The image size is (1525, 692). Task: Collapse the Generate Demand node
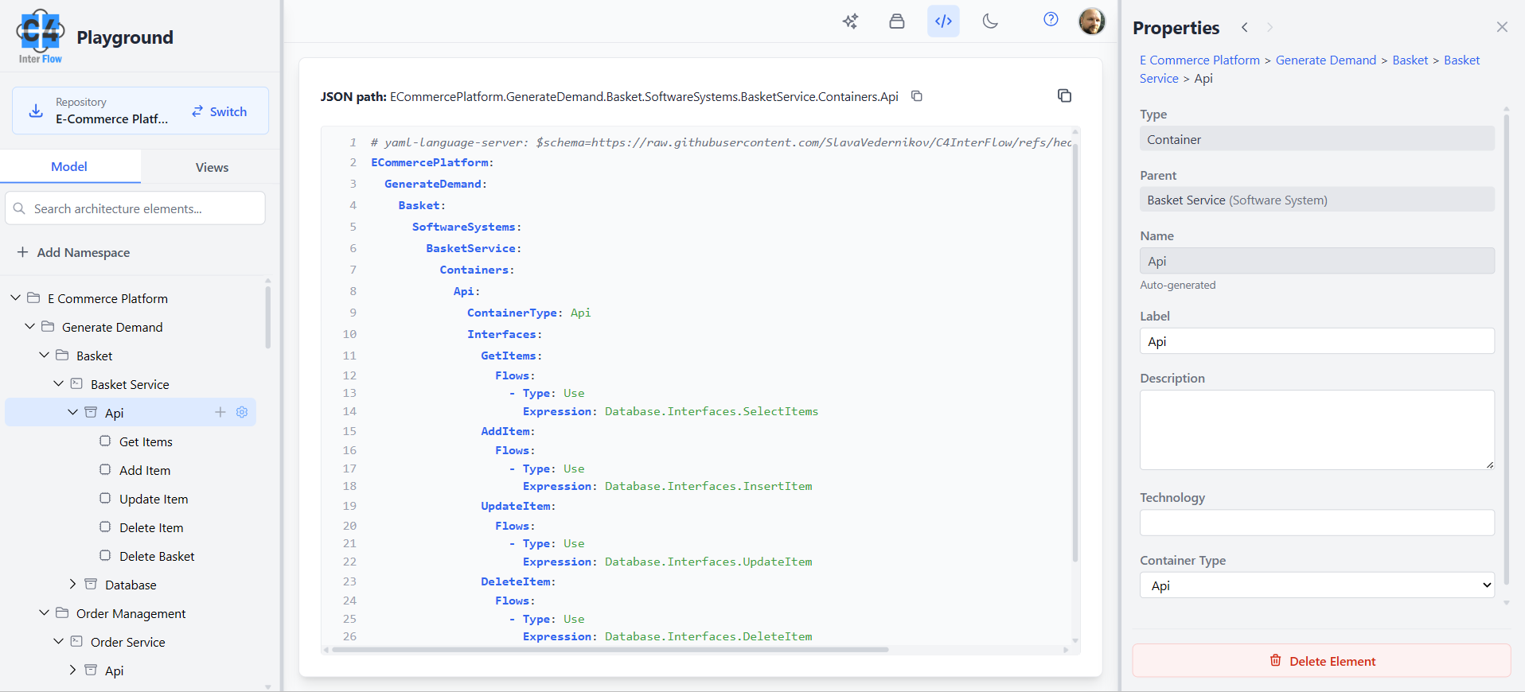(x=29, y=326)
